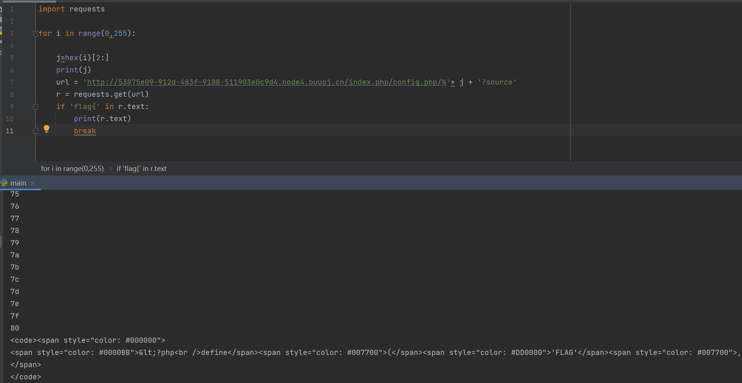Click the 'flag{' string in if statement
The image size is (742, 383).
[x=85, y=106]
